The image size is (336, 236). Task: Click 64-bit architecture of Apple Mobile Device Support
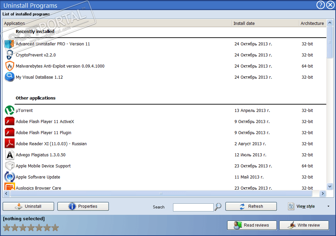[307, 166]
